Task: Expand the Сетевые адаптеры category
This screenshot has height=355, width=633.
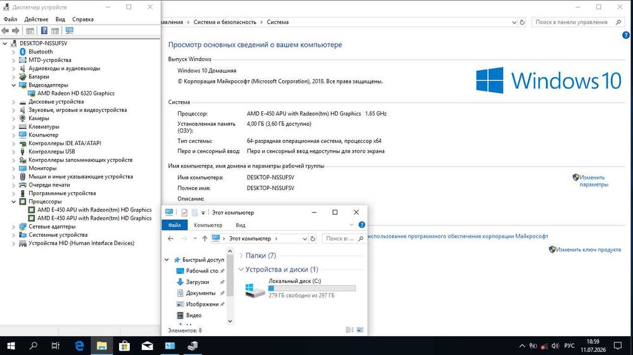Action: [x=13, y=227]
